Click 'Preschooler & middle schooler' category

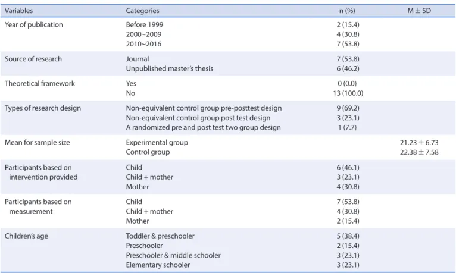[x=173, y=255]
